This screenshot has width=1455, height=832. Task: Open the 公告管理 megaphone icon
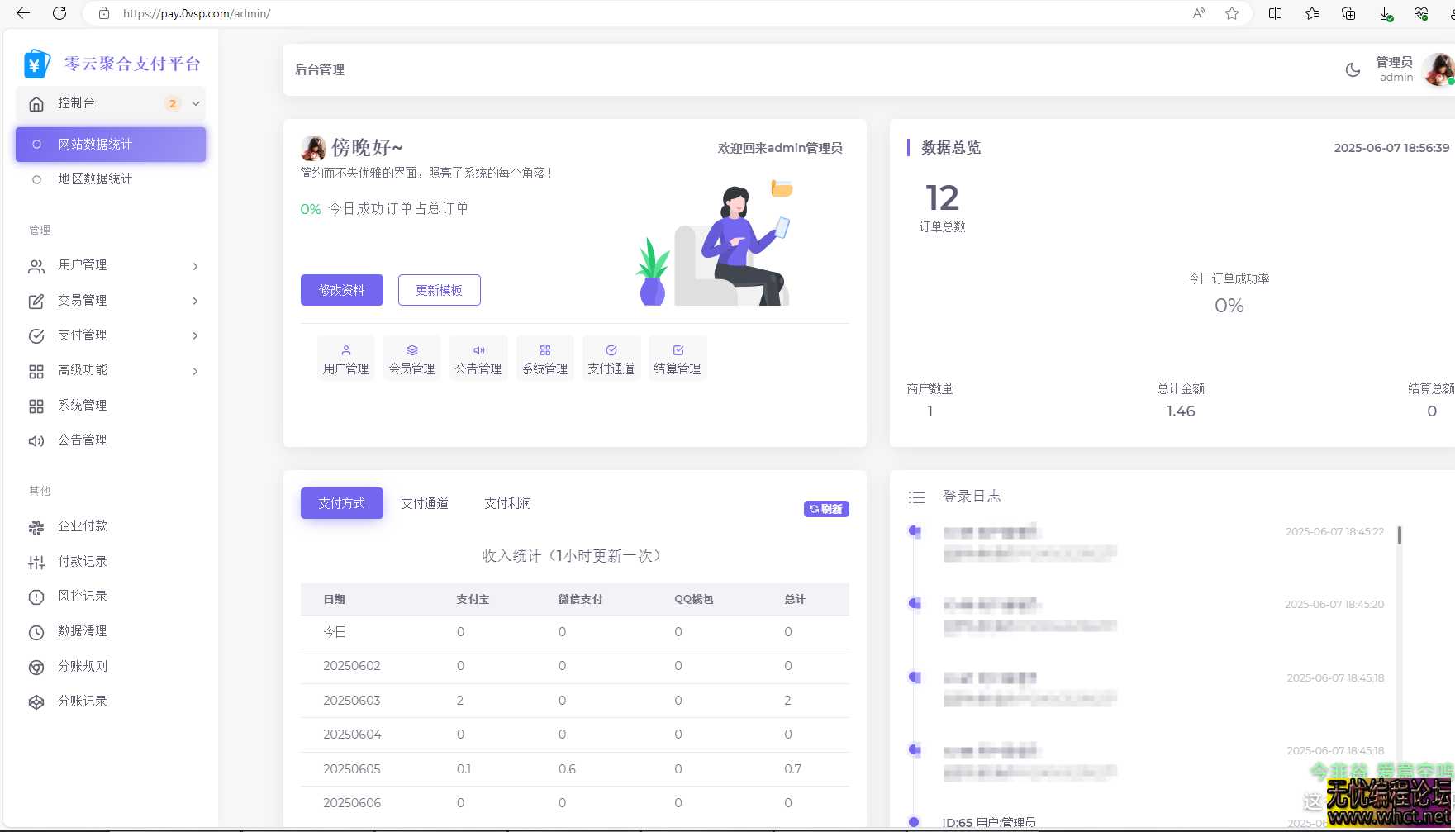tap(478, 357)
